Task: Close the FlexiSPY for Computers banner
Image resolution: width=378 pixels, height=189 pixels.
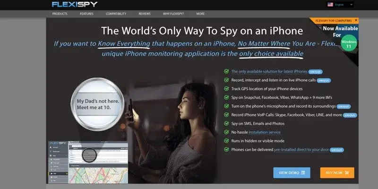Action: click(x=356, y=20)
